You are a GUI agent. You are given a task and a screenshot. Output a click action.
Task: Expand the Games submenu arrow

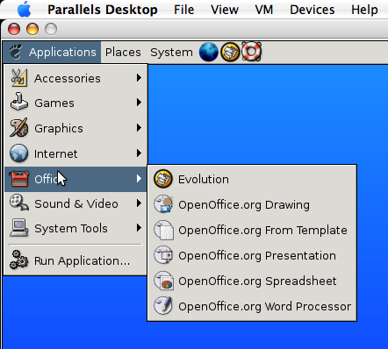tap(139, 103)
